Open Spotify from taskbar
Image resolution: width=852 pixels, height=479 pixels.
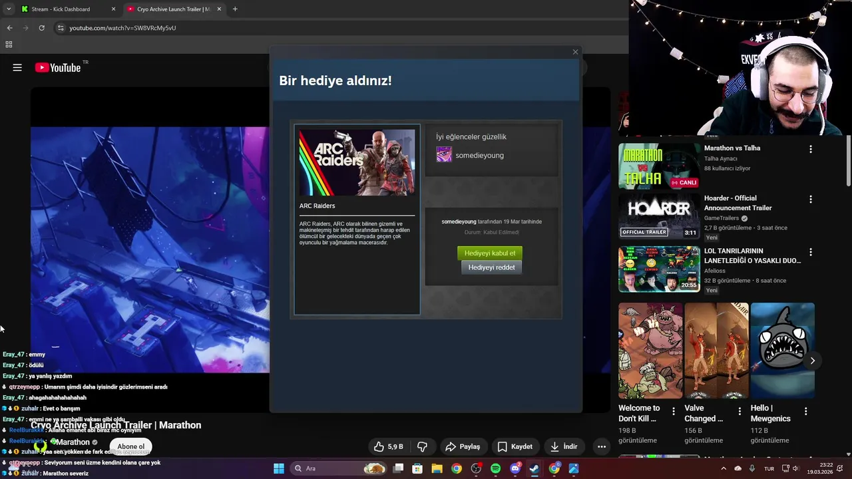coord(495,468)
